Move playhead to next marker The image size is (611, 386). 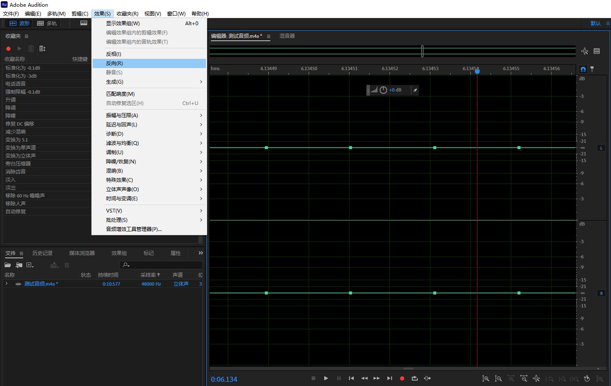[x=390, y=378]
